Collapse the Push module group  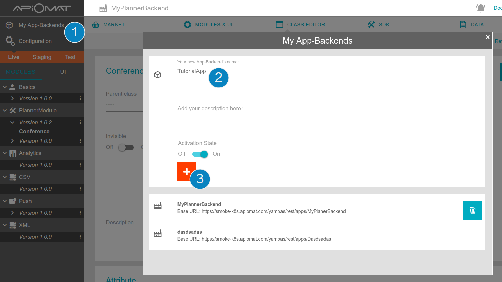(5, 201)
